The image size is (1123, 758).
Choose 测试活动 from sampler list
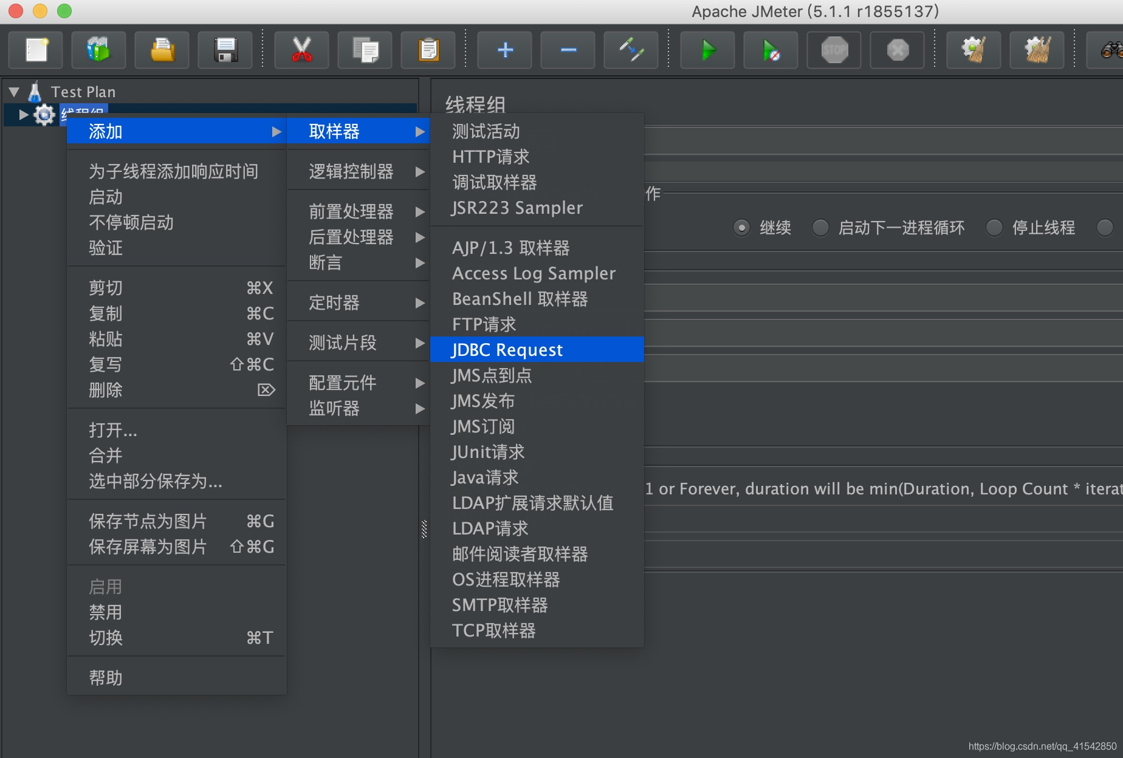click(x=537, y=131)
